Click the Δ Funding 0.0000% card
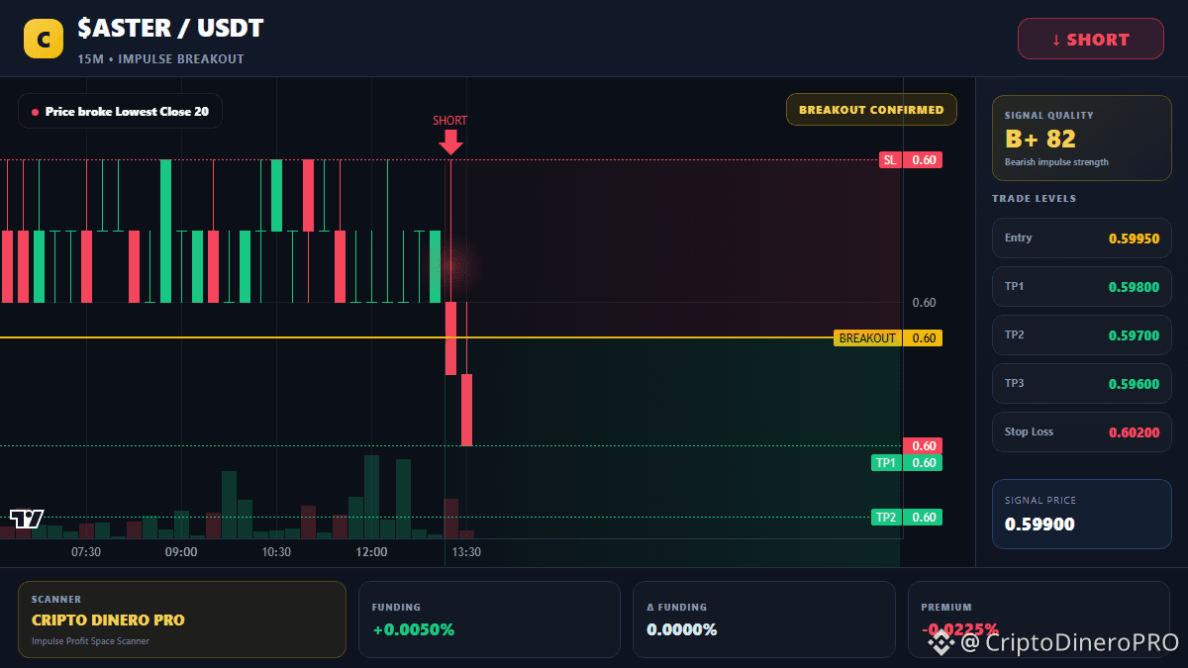Screen dimensions: 1188x668 pyautogui.click(x=763, y=620)
